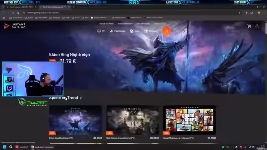Open a new browser tab

(74, 7)
